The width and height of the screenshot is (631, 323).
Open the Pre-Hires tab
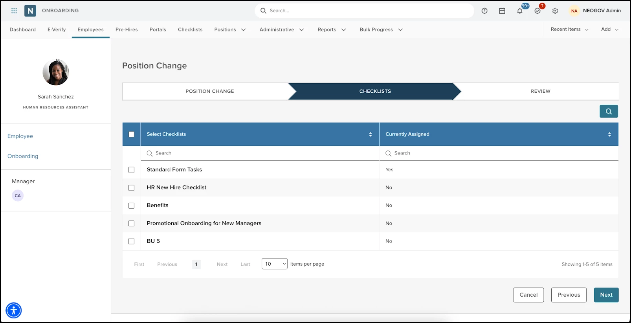[x=127, y=29]
